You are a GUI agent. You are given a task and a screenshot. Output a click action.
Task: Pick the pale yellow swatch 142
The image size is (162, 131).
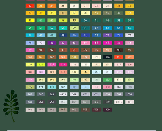(x=85, y=72)
